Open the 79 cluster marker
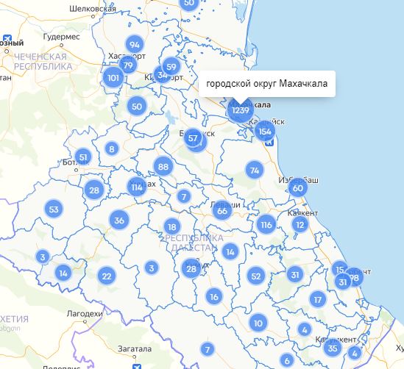 click(x=128, y=65)
